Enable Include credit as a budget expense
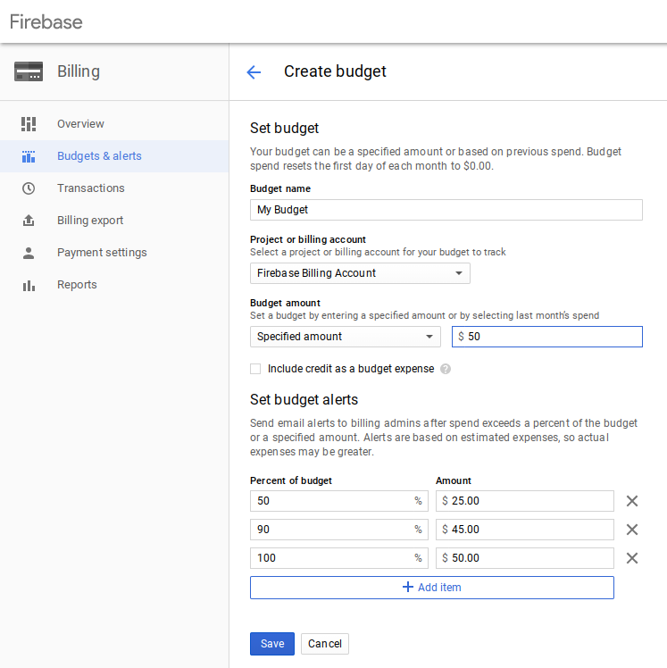This screenshot has width=667, height=668. (x=255, y=369)
